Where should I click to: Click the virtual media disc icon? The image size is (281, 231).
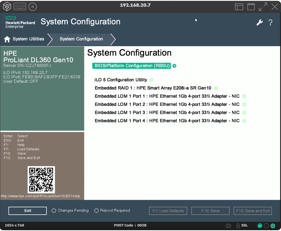click(x=33, y=6)
